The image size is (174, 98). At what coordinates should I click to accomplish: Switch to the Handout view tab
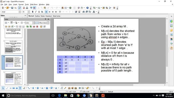(49, 16)
